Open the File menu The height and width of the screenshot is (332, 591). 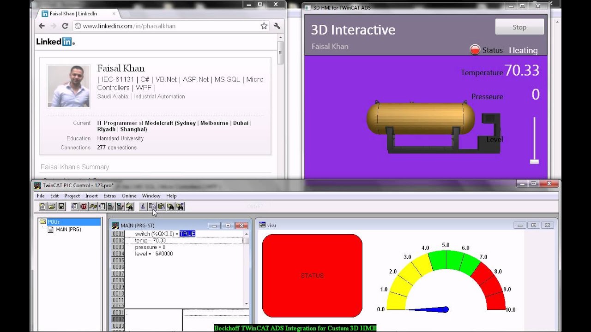point(41,196)
